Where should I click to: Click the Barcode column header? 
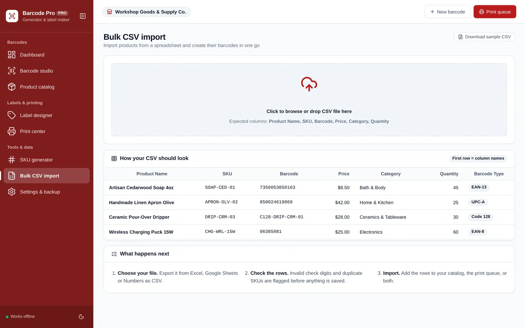point(289,174)
